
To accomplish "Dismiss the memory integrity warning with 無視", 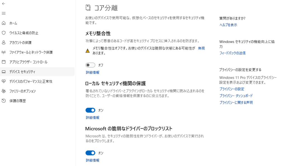I will (201, 48).
